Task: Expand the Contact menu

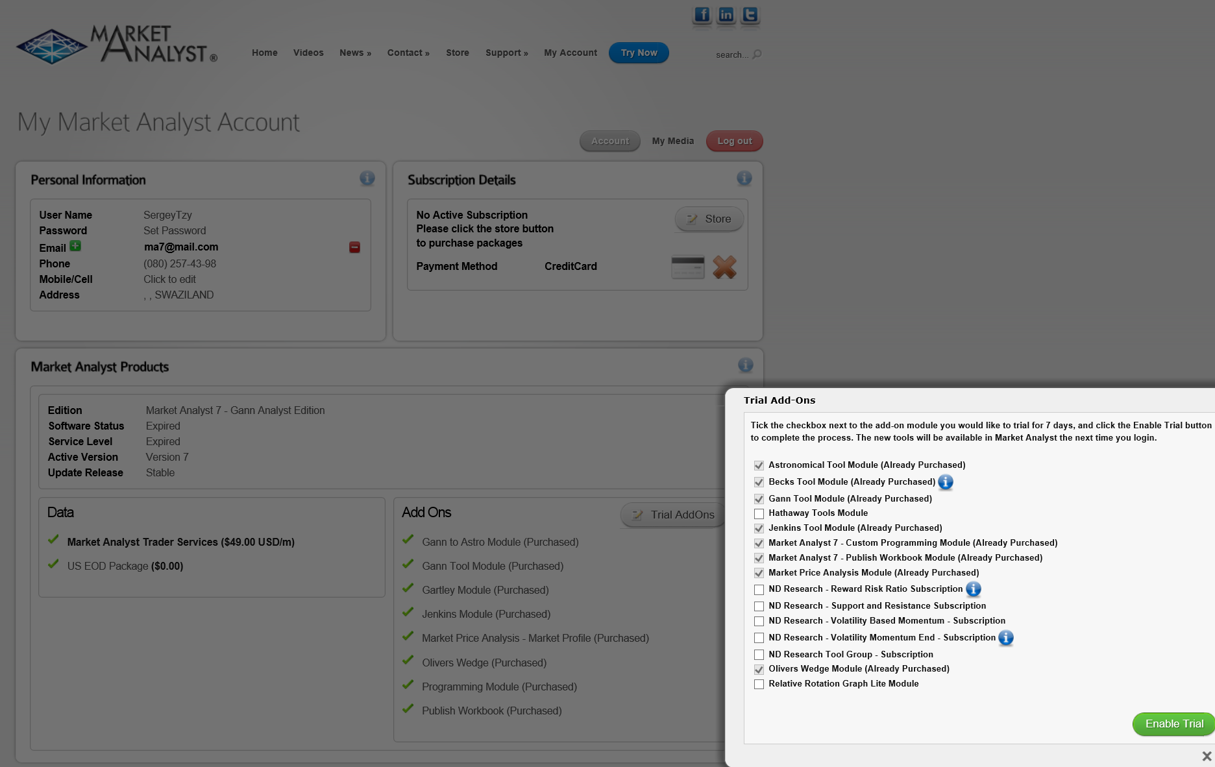Action: tap(408, 53)
